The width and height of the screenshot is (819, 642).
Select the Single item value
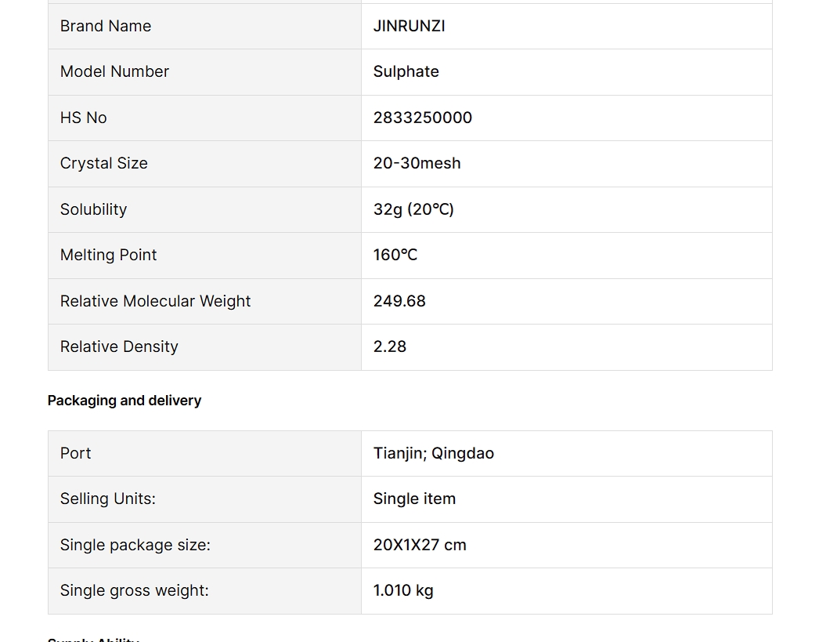(414, 499)
